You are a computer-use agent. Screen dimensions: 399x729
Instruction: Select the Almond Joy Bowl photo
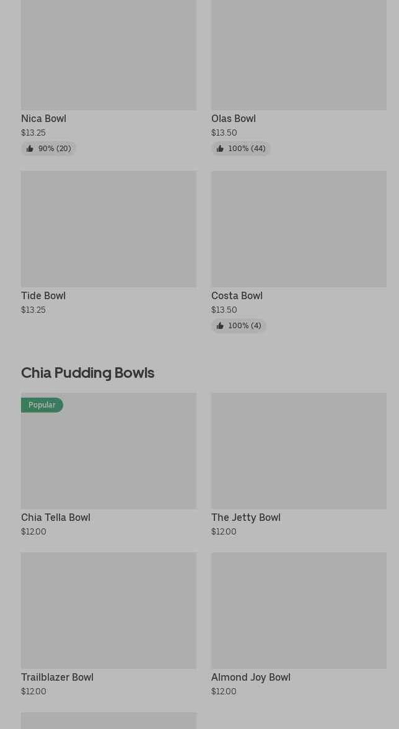(299, 610)
